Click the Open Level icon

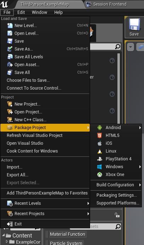click(x=10, y=33)
